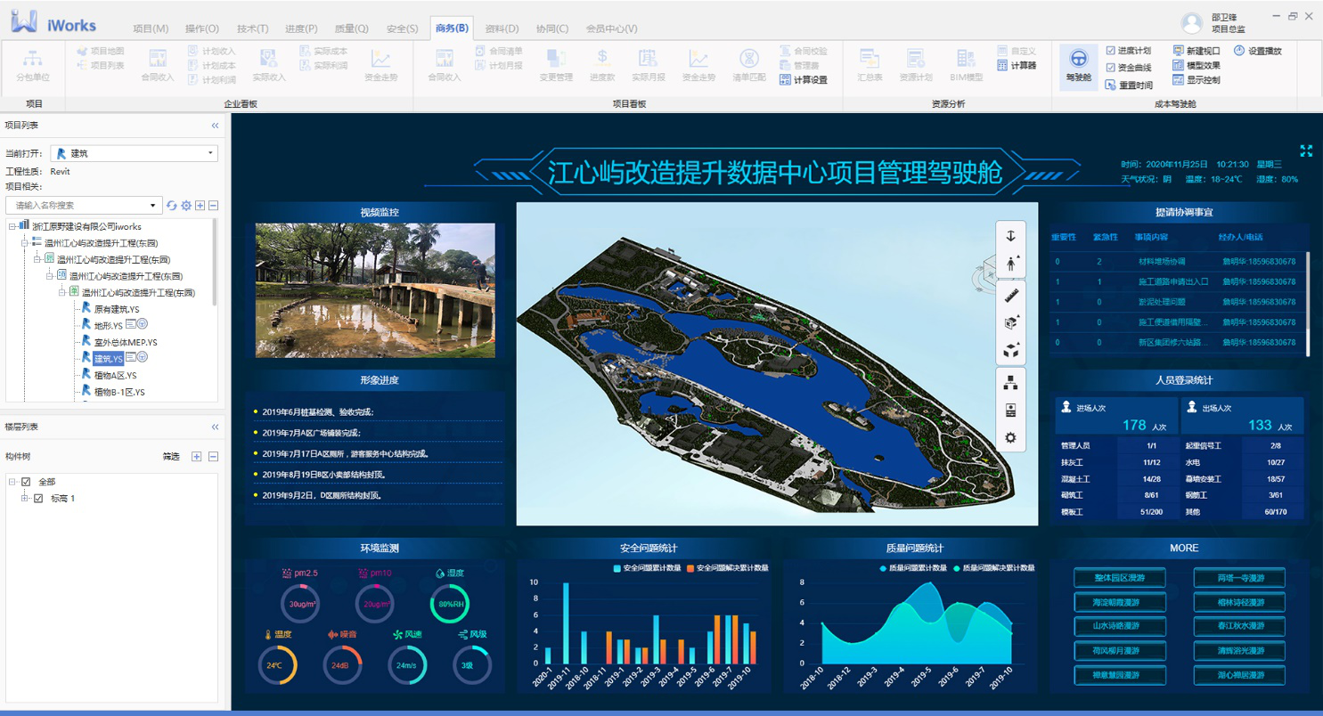Open the 当前打开 建筑 dropdown
The image size is (1323, 716).
point(134,153)
